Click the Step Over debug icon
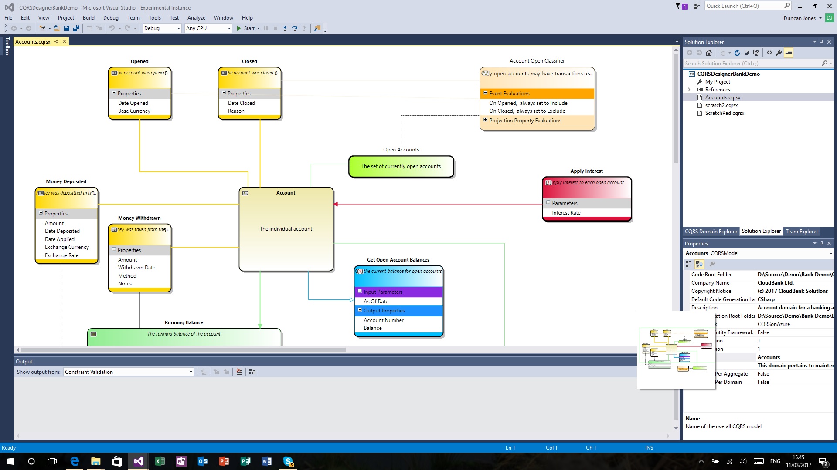 [x=295, y=28]
